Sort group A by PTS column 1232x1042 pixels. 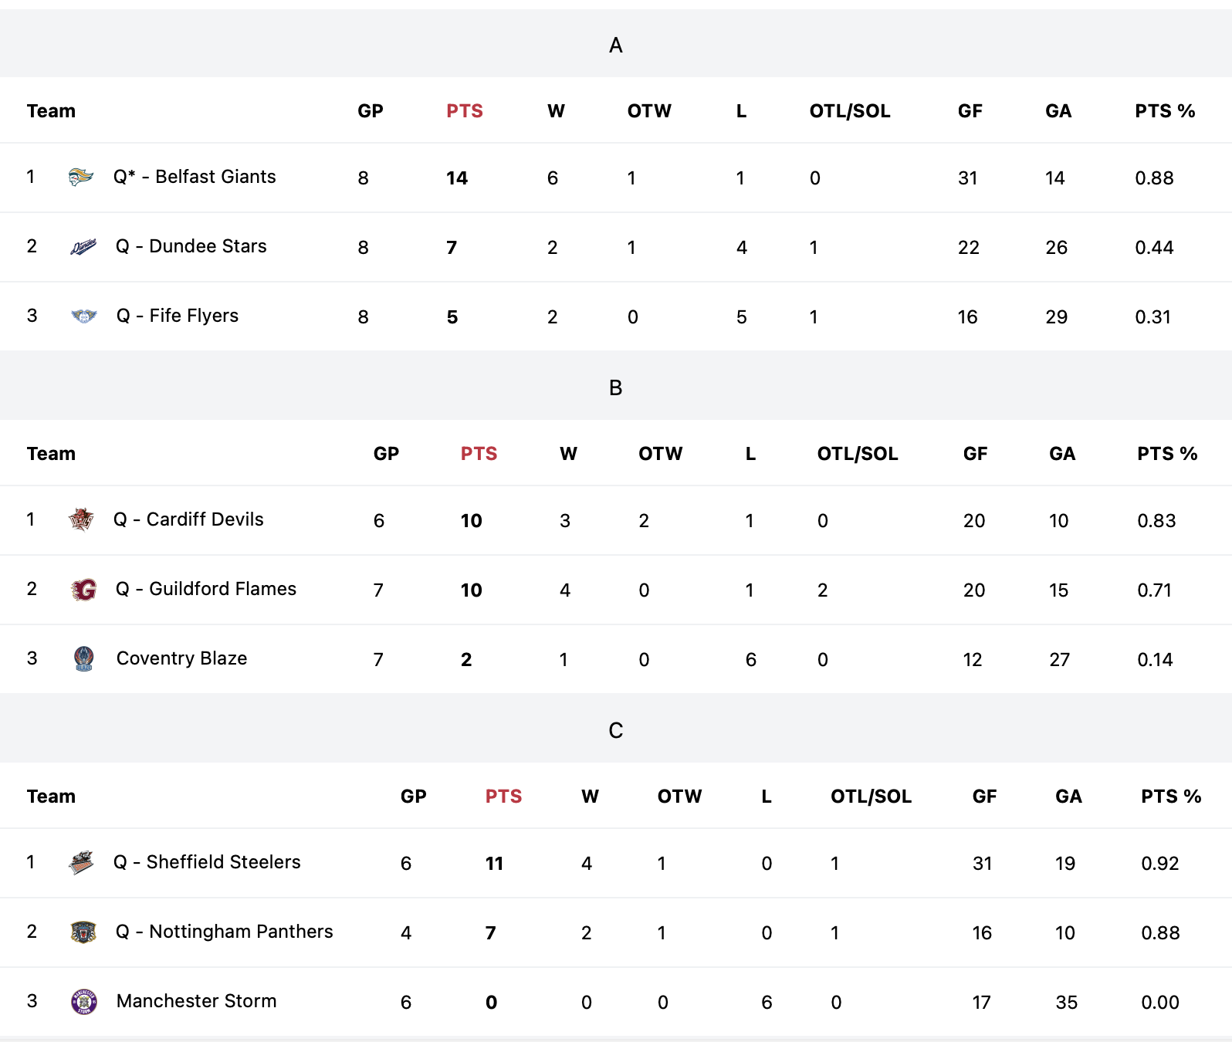(x=465, y=111)
